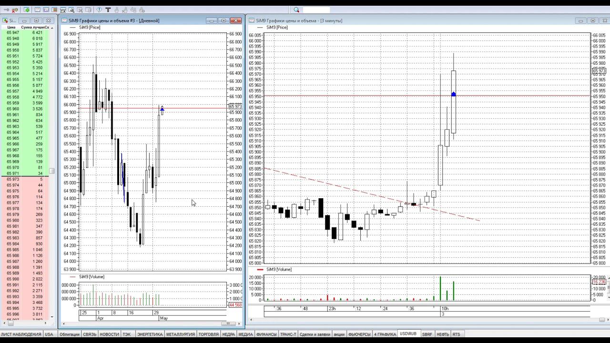The width and height of the screenshot is (610, 343).
Task: Click SiM9 [Price] legend in daily chart
Action: coord(90,28)
